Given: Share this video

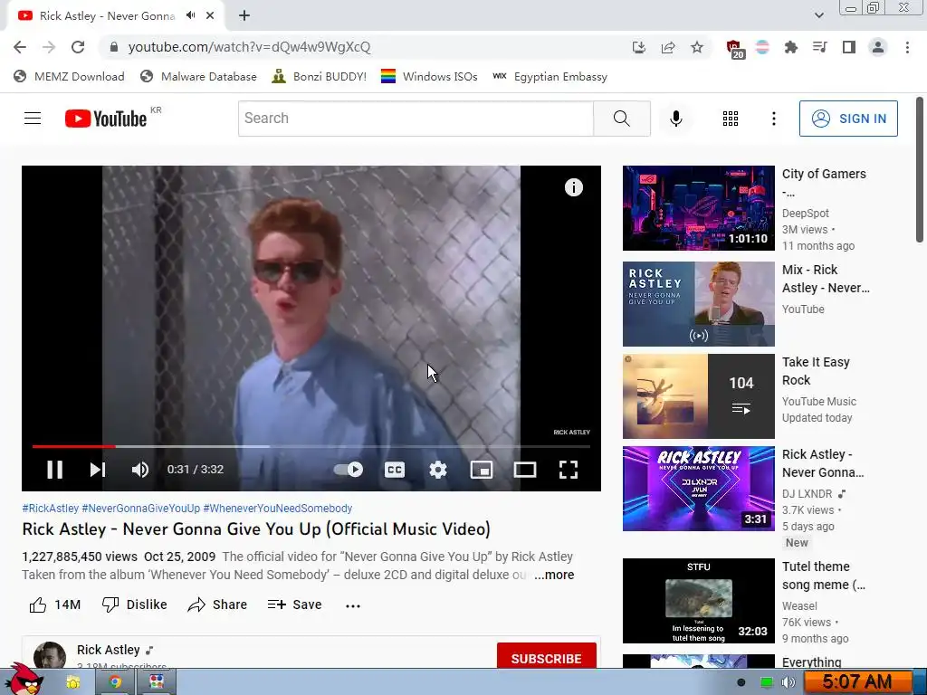Looking at the screenshot, I should (217, 605).
